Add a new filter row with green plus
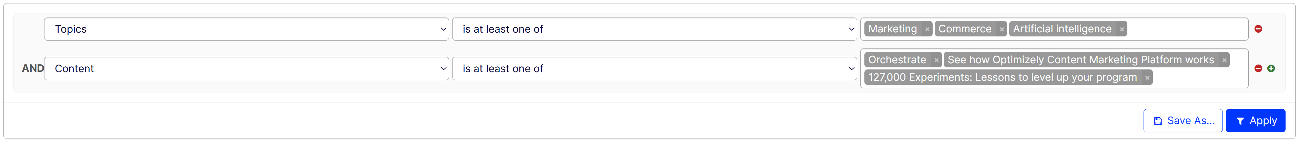Image resolution: width=1299 pixels, height=143 pixels. coord(1271,68)
